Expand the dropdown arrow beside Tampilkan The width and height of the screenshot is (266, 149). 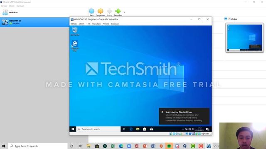coord(124,12)
